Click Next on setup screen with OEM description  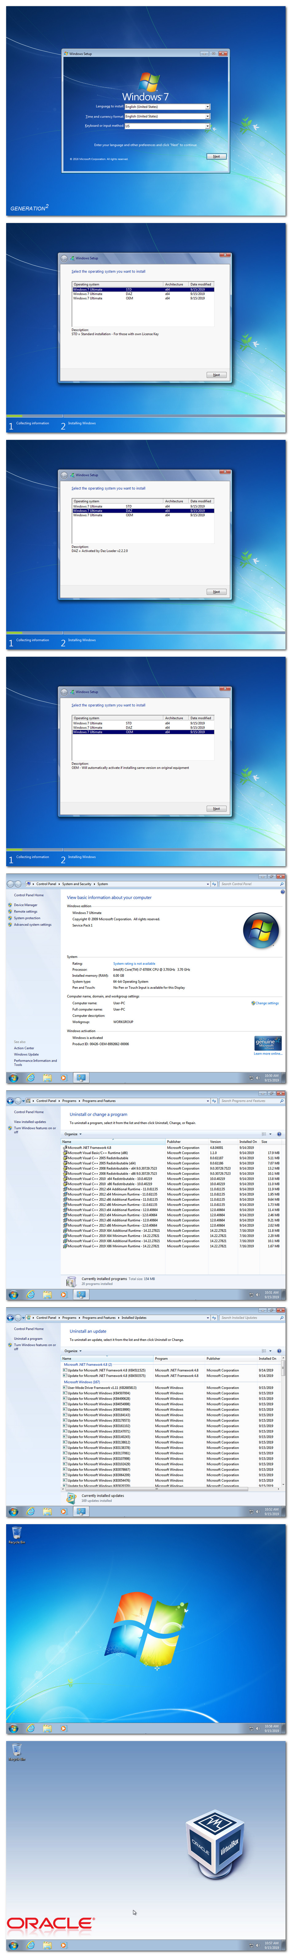[216, 808]
